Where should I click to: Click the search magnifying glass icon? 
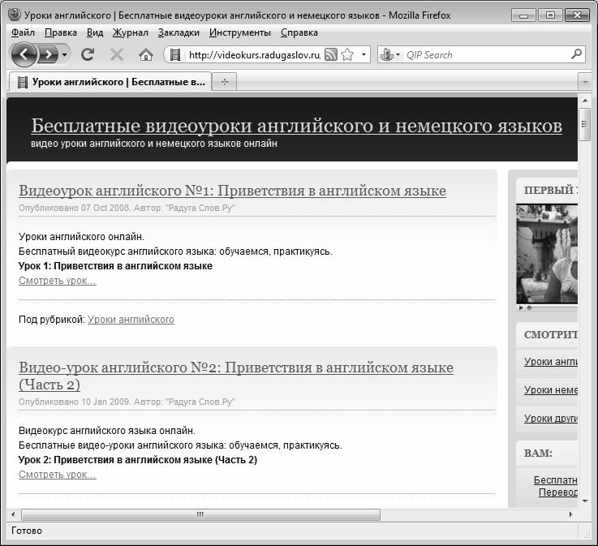pyautogui.click(x=576, y=54)
